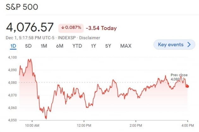Switch chart to 1Y range

(93, 46)
